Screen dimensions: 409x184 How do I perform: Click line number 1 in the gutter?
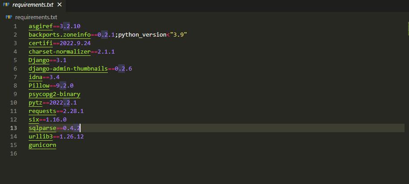15,26
